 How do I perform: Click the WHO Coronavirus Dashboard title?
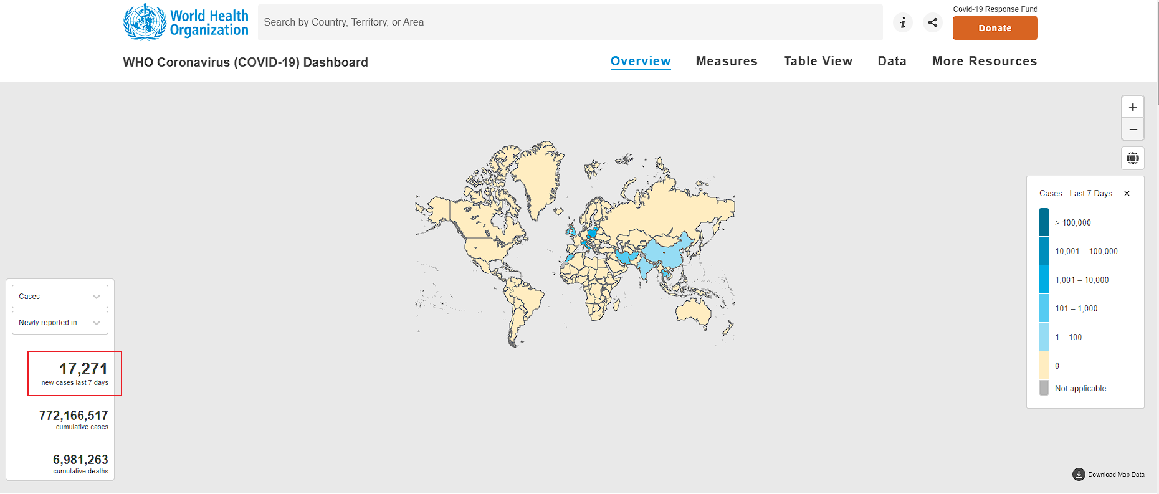click(246, 62)
